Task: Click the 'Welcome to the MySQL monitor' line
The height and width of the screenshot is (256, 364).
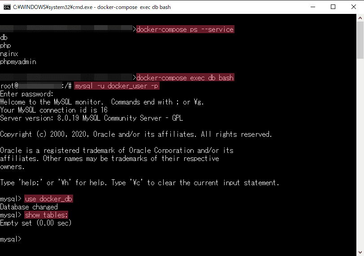Action: point(102,102)
